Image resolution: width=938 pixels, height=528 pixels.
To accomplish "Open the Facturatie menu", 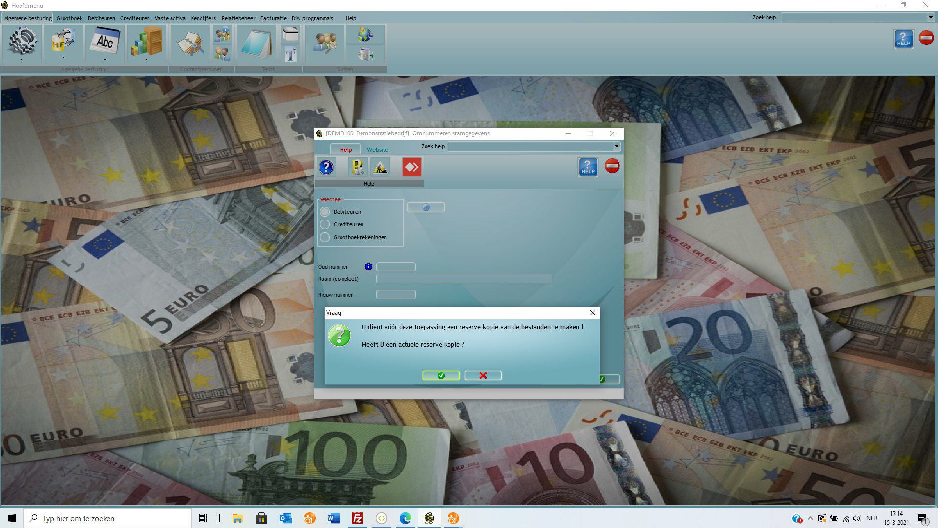I will tap(273, 18).
